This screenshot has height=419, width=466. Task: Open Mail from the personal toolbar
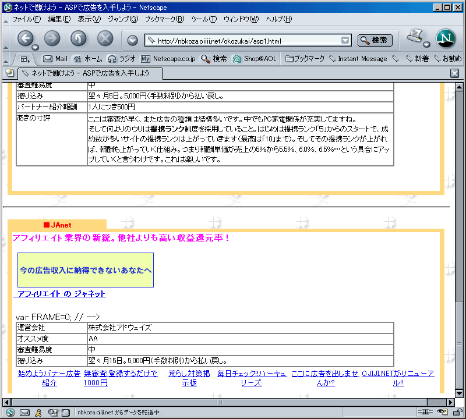pyautogui.click(x=55, y=59)
